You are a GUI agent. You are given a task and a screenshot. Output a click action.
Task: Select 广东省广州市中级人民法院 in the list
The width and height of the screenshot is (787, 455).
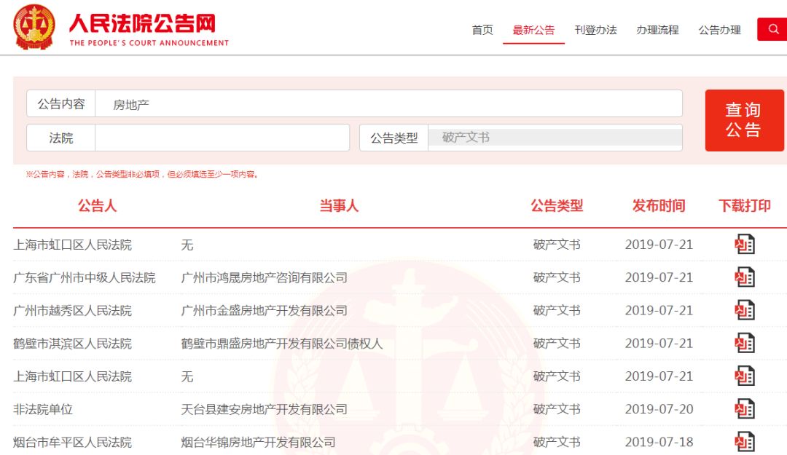pyautogui.click(x=85, y=277)
